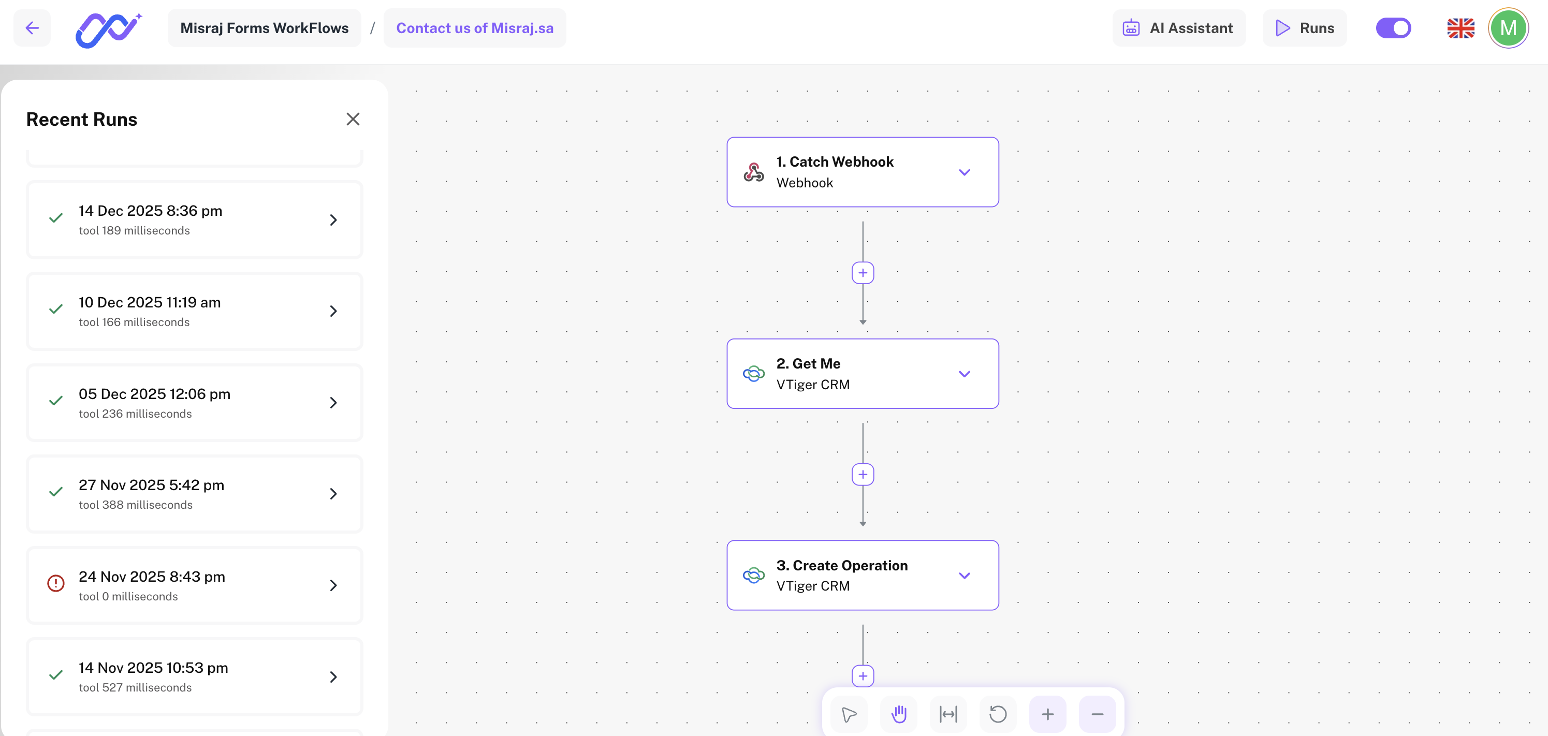Click VTiger CRM icon on Create Operation step

[754, 576]
